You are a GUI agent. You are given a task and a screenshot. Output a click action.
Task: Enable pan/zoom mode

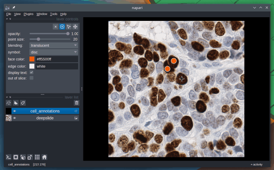pos(75,27)
